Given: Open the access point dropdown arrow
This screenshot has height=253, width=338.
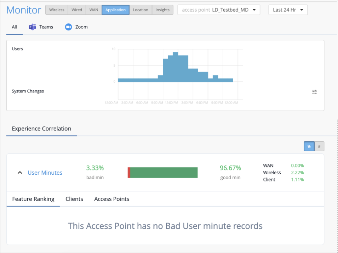Looking at the screenshot, I should point(254,10).
